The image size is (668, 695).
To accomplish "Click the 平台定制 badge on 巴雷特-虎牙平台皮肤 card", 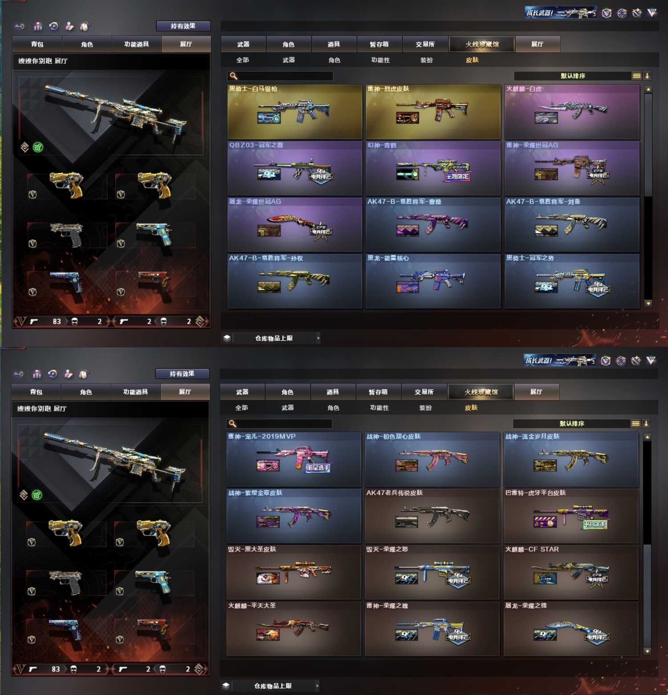I will (595, 524).
